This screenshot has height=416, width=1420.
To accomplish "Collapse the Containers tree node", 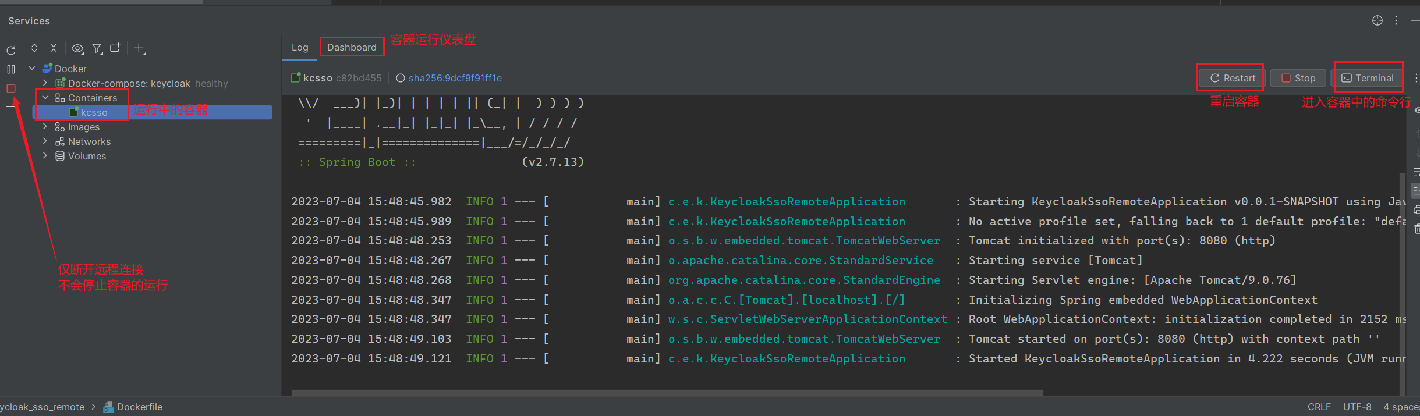I will [x=45, y=98].
